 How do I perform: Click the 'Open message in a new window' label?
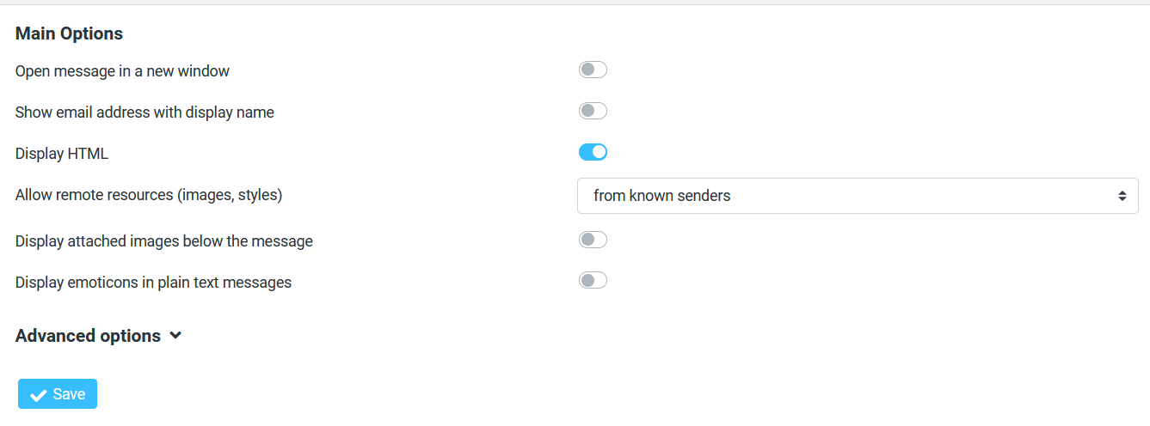click(122, 71)
